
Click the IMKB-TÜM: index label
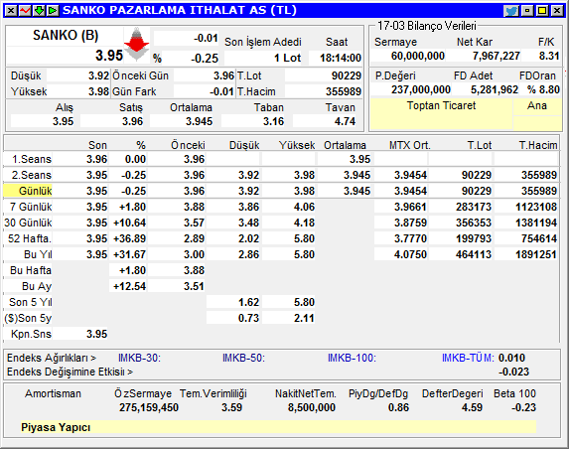468,359
